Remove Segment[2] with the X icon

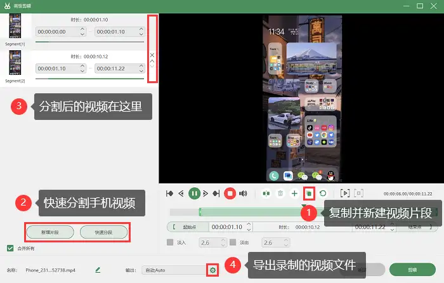(x=152, y=55)
